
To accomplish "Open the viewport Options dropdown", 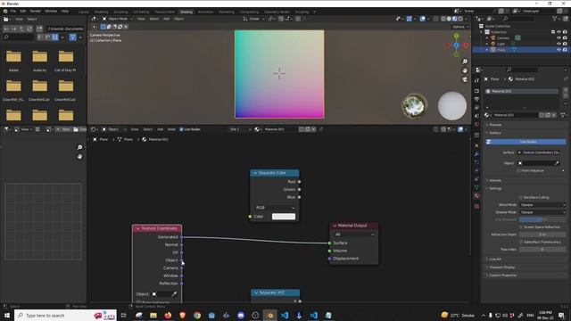I will click(x=460, y=27).
